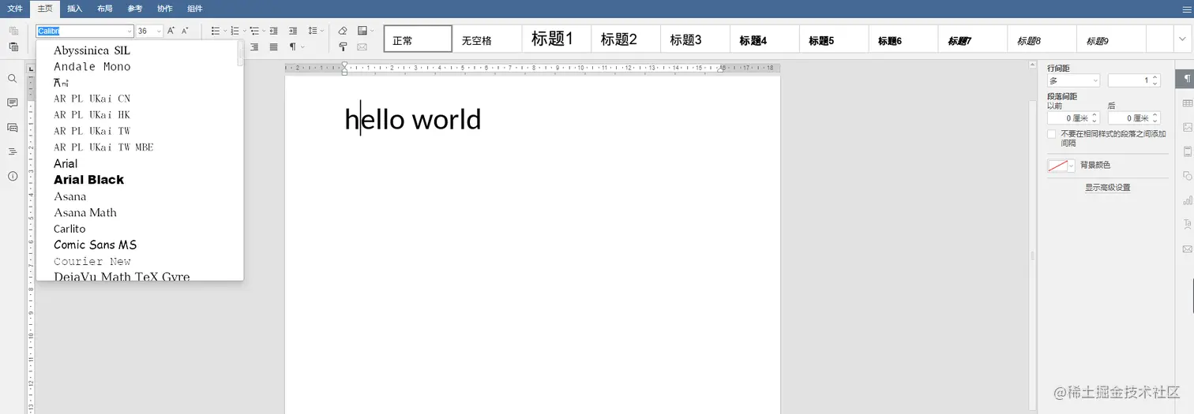Decrease font size with the smaller-A icon

tap(186, 31)
